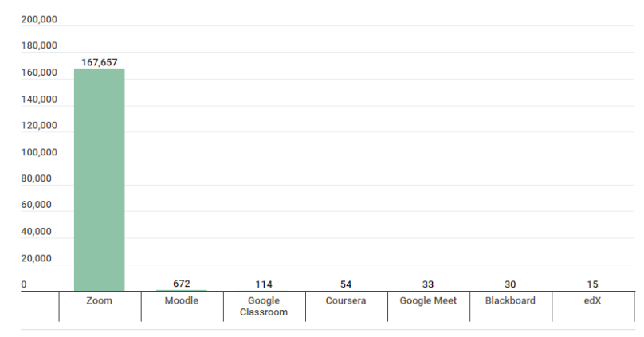Screen dimensions: 644x337
Task: Click the 30 value above Blackboard
Action: pyautogui.click(x=510, y=284)
